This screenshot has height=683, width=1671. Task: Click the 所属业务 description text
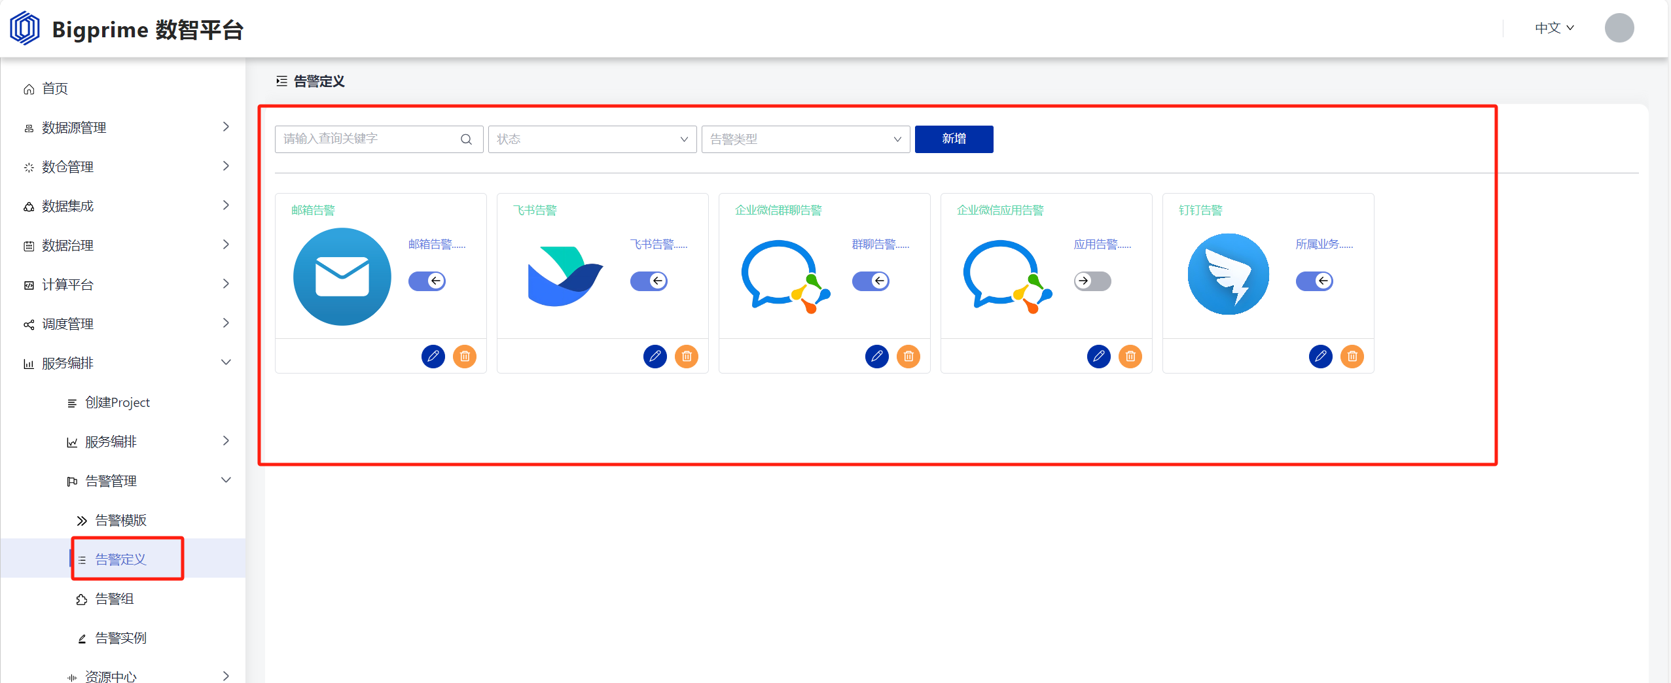click(1324, 244)
